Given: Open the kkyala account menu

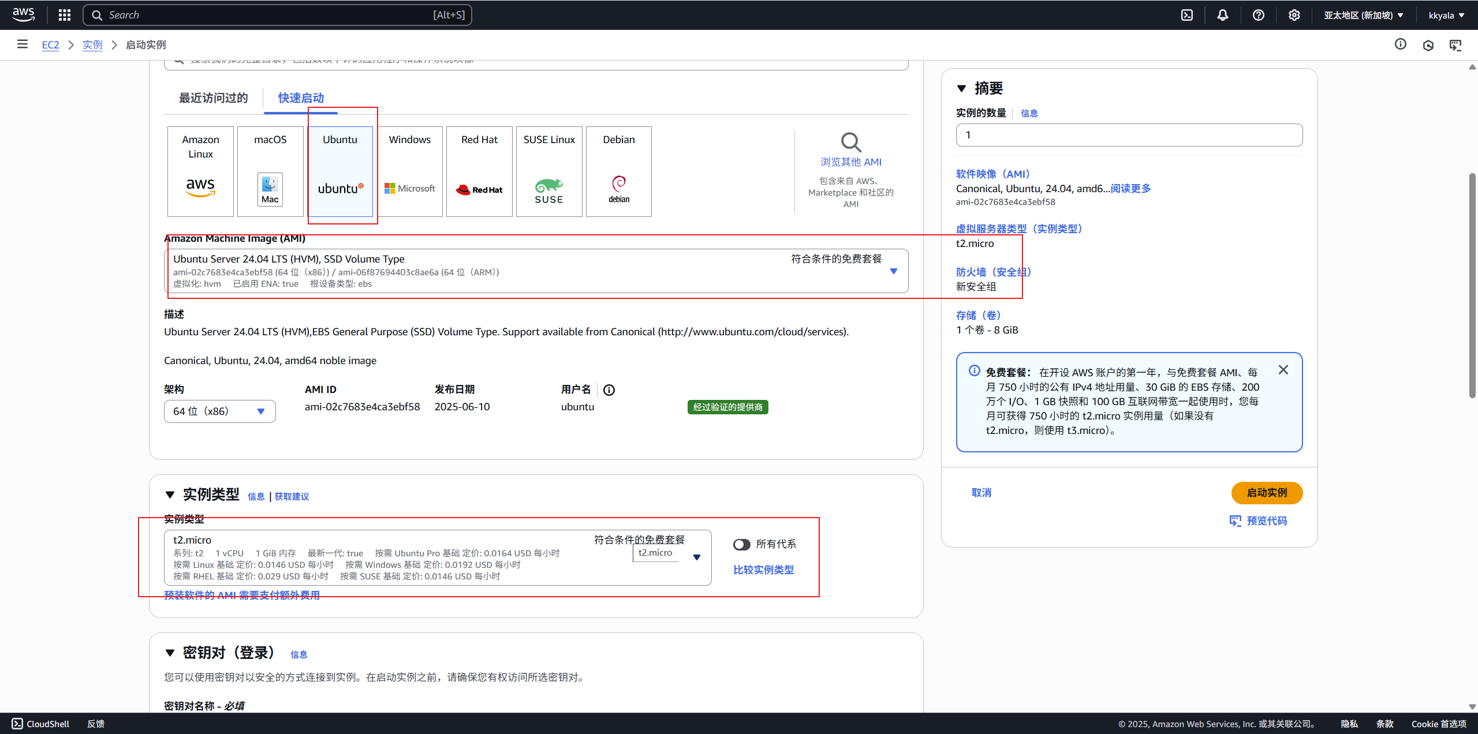Looking at the screenshot, I should point(1447,15).
